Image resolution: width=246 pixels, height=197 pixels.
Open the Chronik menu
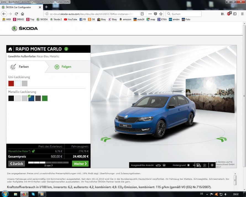click(x=36, y=2)
